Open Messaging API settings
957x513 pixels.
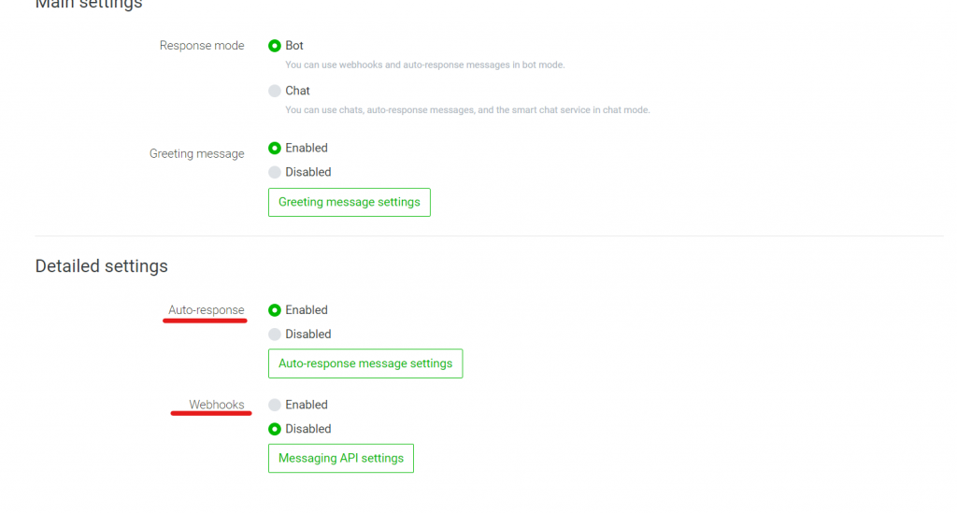click(340, 458)
